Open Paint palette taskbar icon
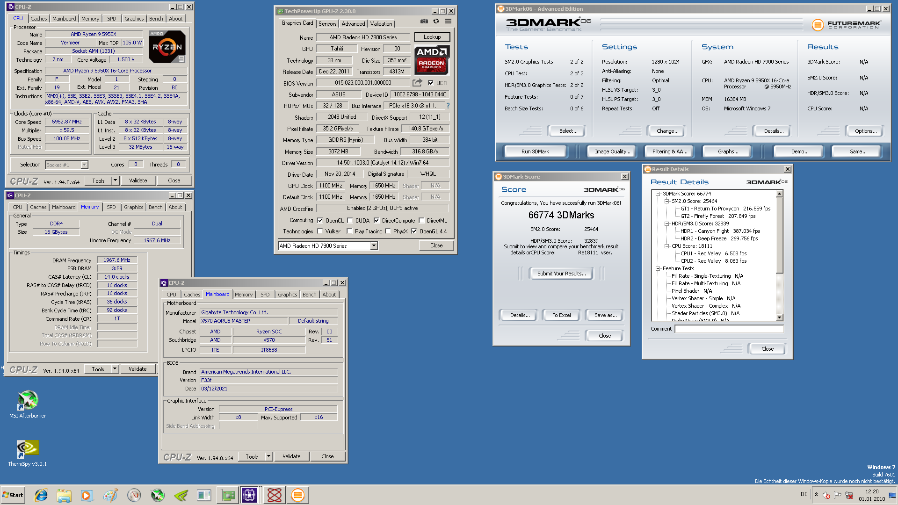Viewport: 898px width, 505px height. [110, 495]
